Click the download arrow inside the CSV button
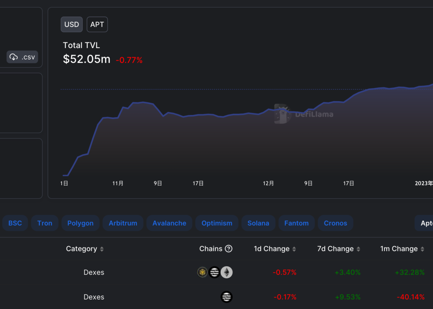The height and width of the screenshot is (309, 433). pos(14,57)
